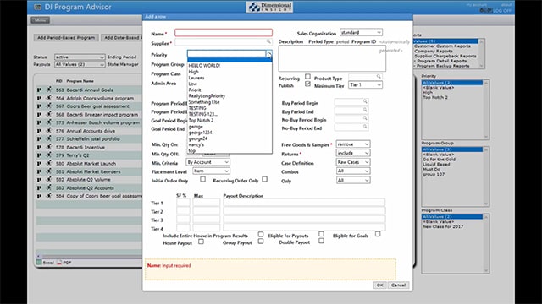Collapse the Priority dropdown arrow
Image resolution: width=542 pixels, height=304 pixels.
269,53
